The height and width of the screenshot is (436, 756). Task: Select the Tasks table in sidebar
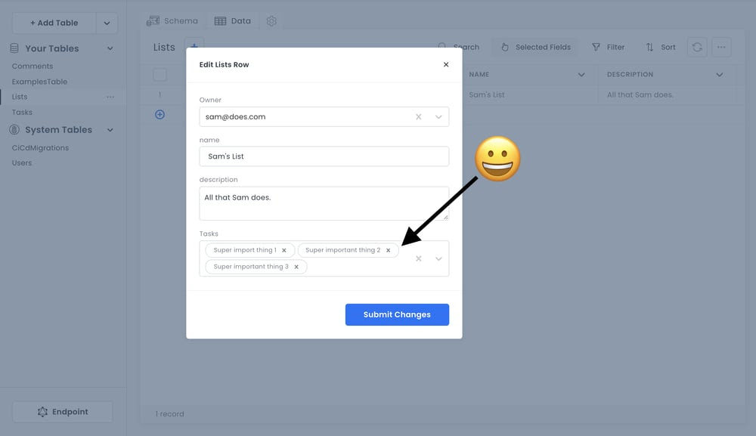click(x=22, y=113)
